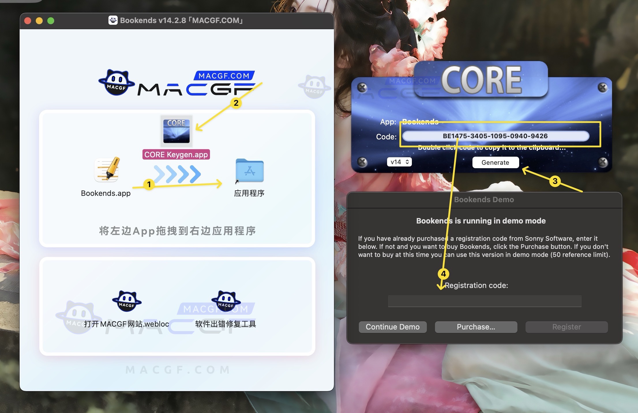Image resolution: width=638 pixels, height=413 pixels.
Task: Click Continue Demo in the dialog
Action: [393, 327]
